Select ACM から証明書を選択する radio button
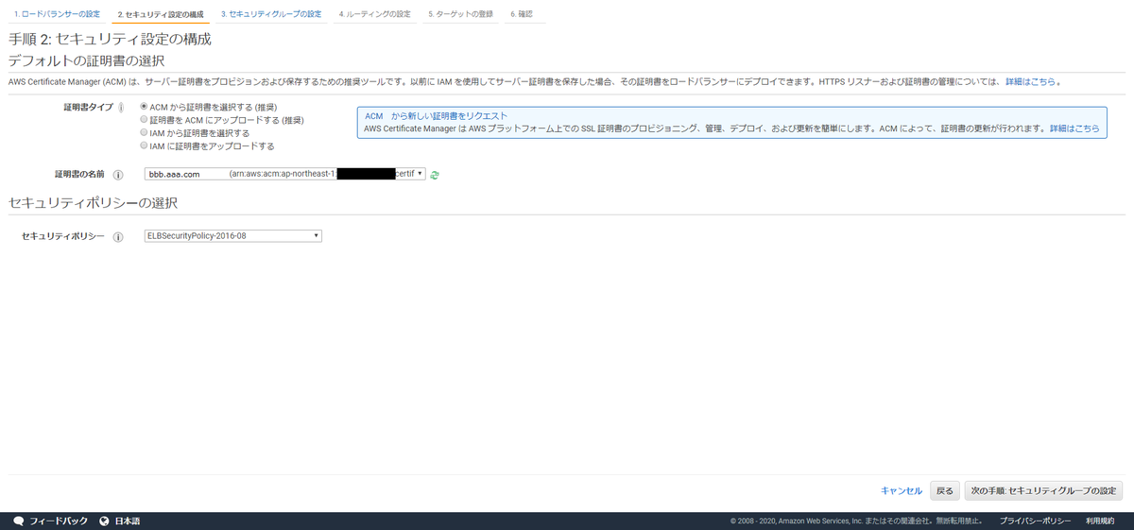This screenshot has width=1134, height=530. tap(144, 107)
